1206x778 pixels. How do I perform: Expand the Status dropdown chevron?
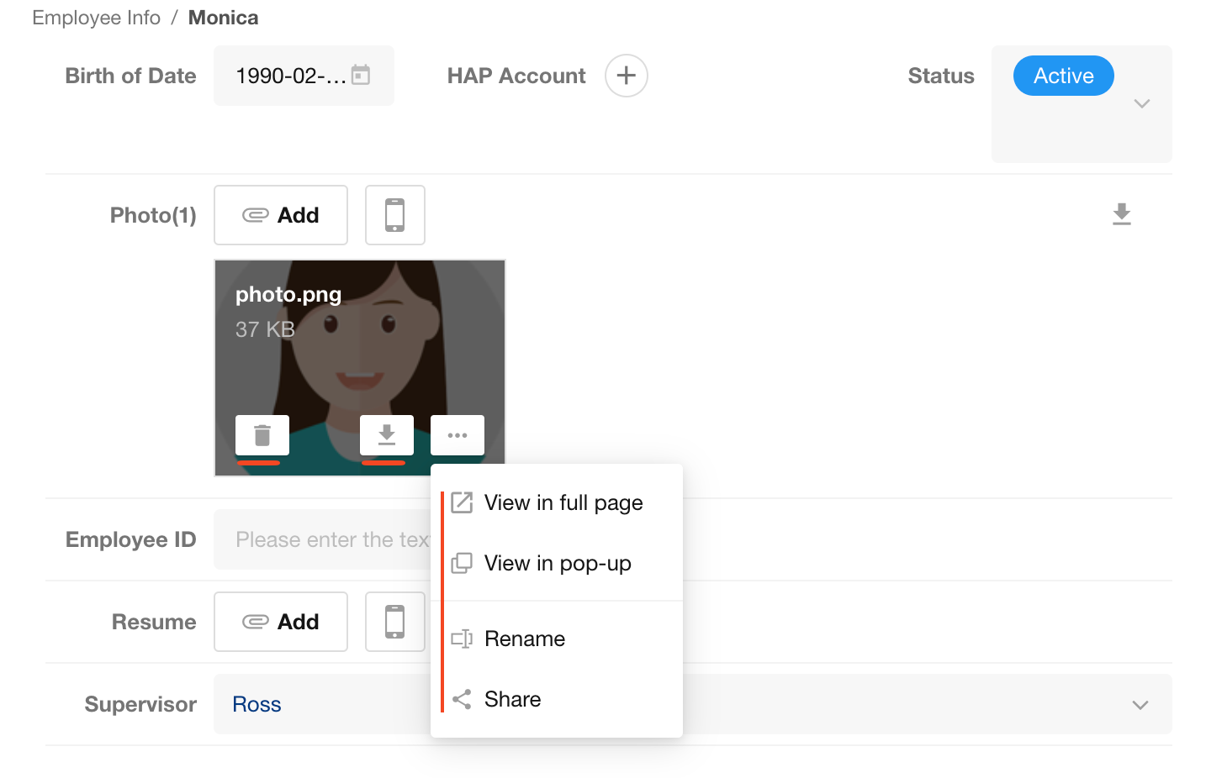pyautogui.click(x=1142, y=104)
